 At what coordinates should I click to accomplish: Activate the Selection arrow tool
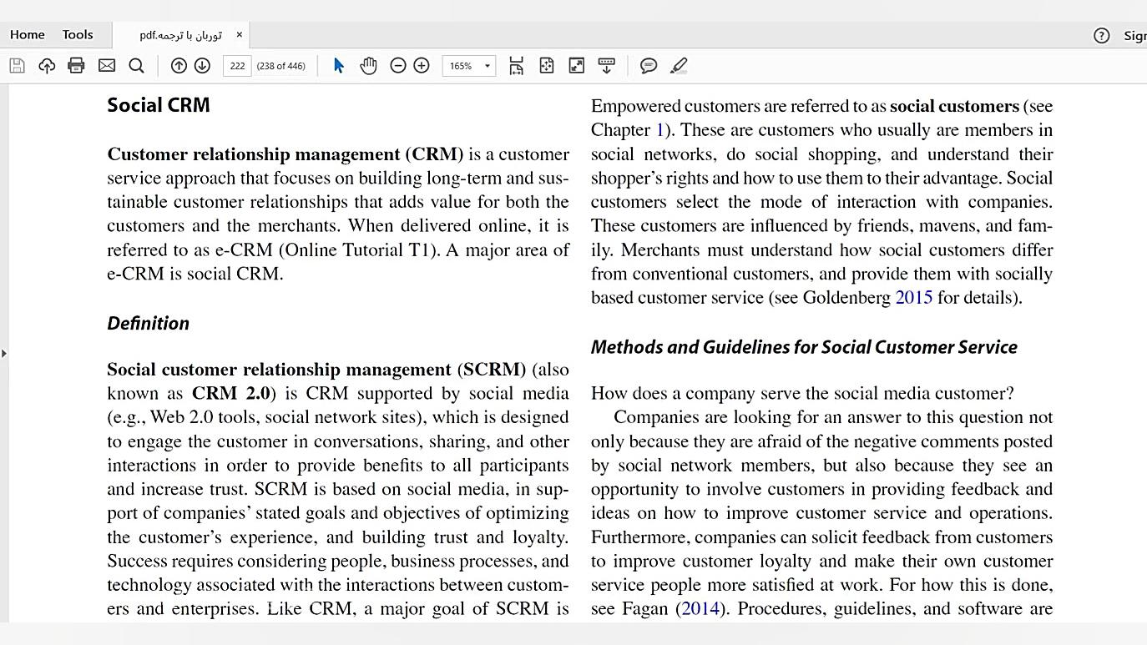point(338,65)
